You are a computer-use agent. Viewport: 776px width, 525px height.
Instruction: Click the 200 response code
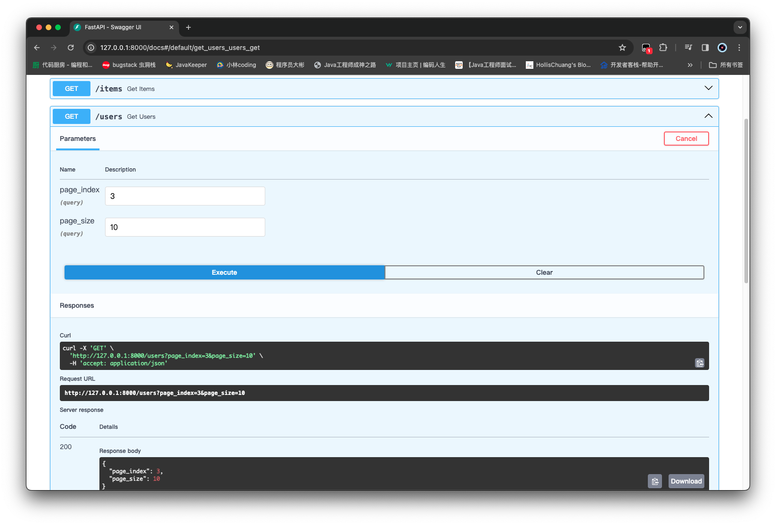click(66, 447)
